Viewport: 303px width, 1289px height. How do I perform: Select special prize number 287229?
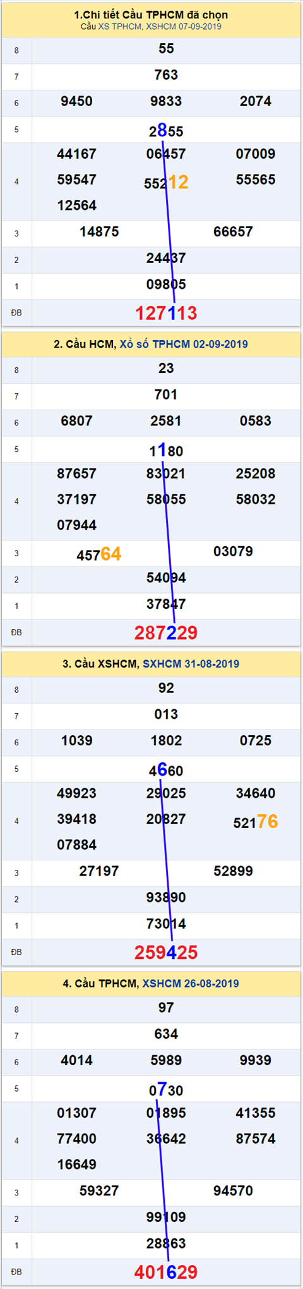(166, 633)
